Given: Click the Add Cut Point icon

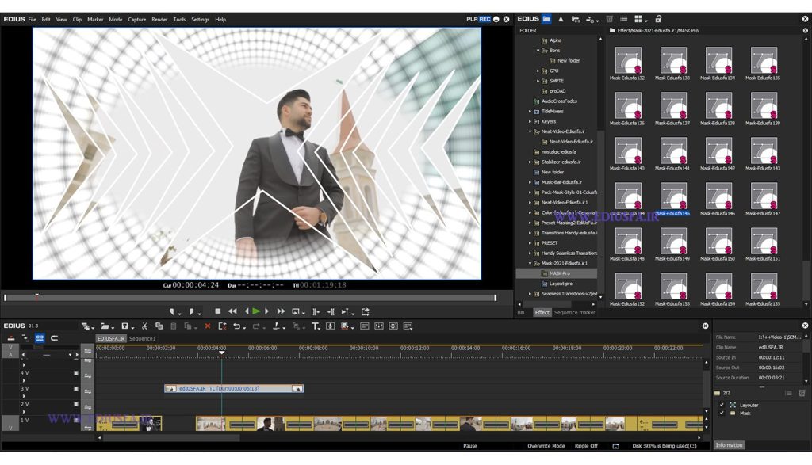Looking at the screenshot, I should (x=277, y=326).
